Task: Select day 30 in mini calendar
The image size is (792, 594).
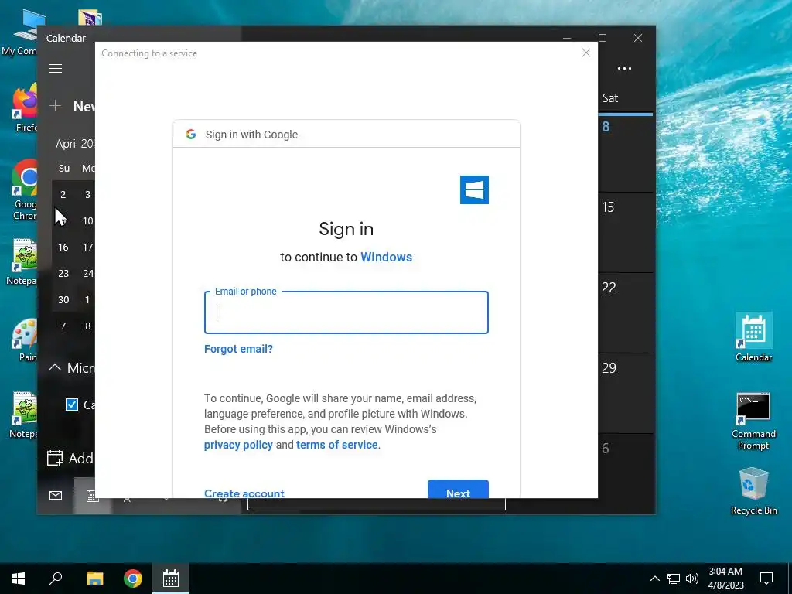Action: (x=63, y=299)
